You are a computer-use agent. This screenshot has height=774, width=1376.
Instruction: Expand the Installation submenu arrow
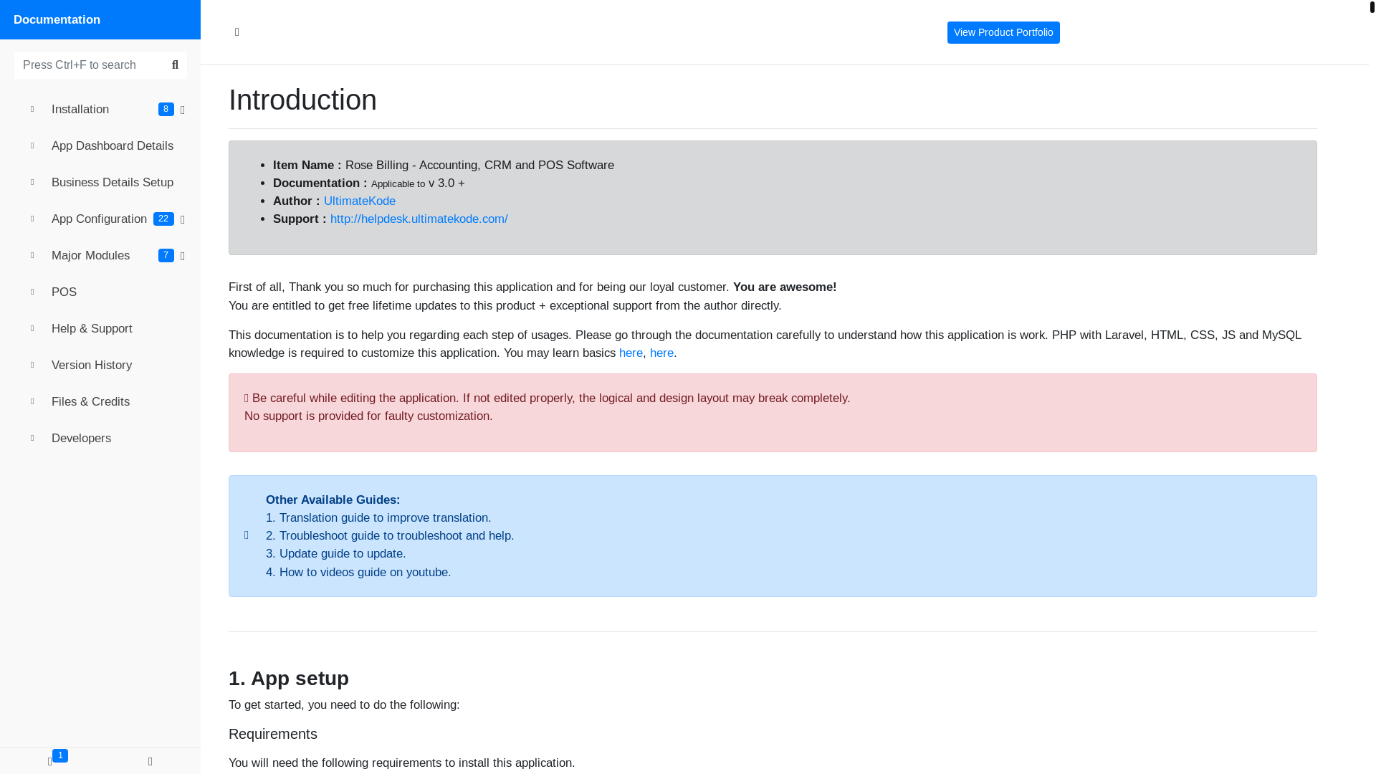click(183, 110)
